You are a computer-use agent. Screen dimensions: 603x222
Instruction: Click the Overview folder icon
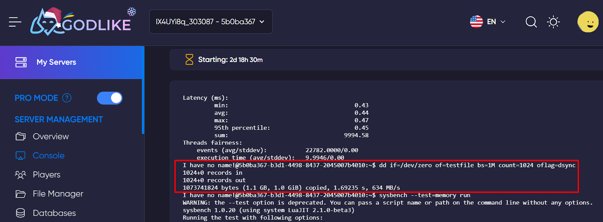[x=21, y=136]
